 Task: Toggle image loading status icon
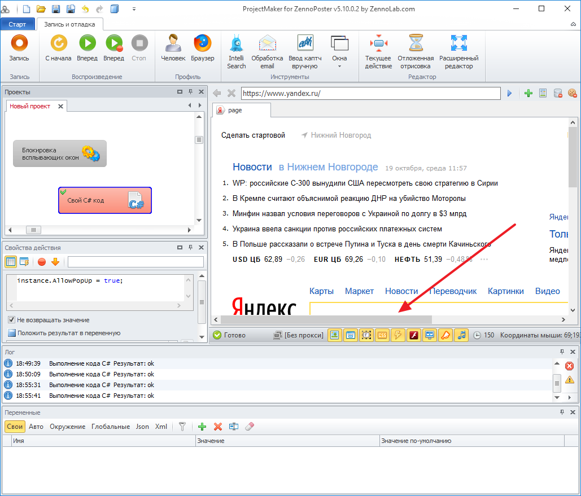point(335,335)
